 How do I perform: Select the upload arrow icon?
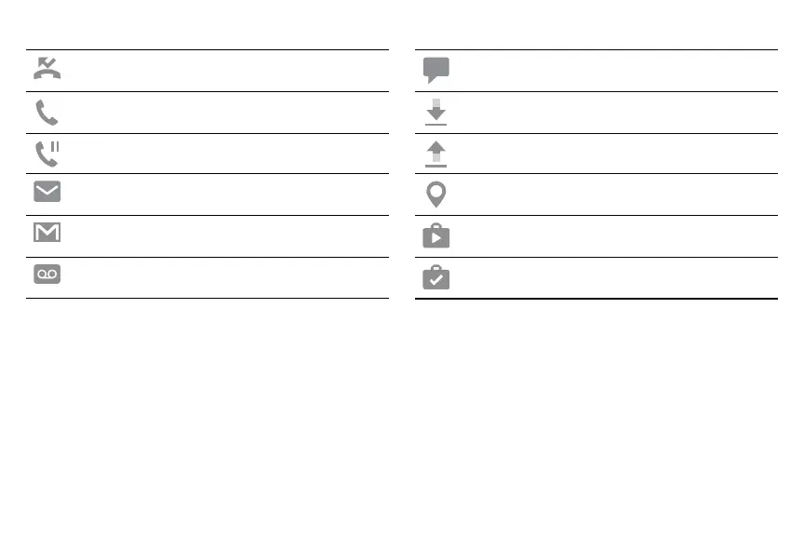coord(435,154)
